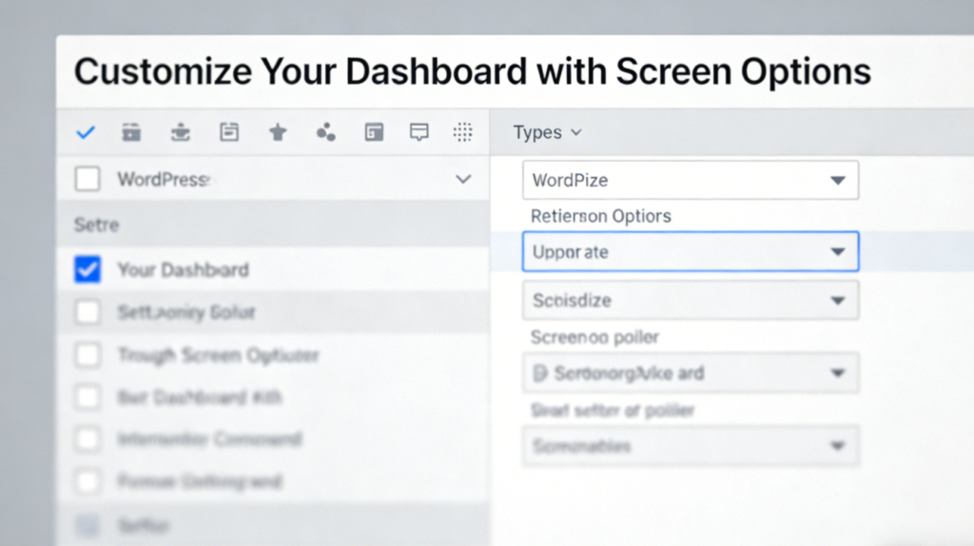Viewport: 974px width, 546px height.
Task: Uncheck the Your Dashboard checkbox
Action: [x=88, y=270]
